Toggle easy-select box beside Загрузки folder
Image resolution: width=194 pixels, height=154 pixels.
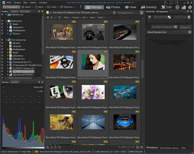tap(2, 46)
